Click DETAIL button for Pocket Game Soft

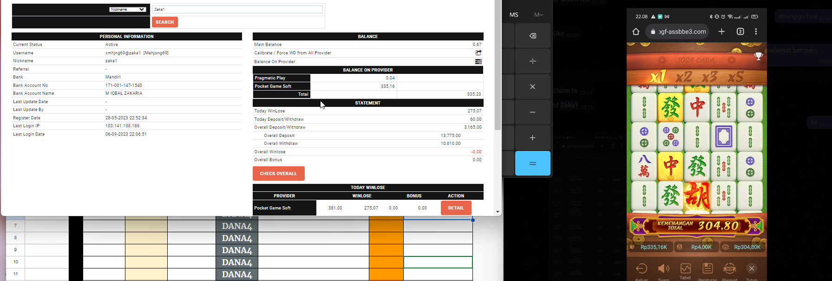pyautogui.click(x=456, y=208)
